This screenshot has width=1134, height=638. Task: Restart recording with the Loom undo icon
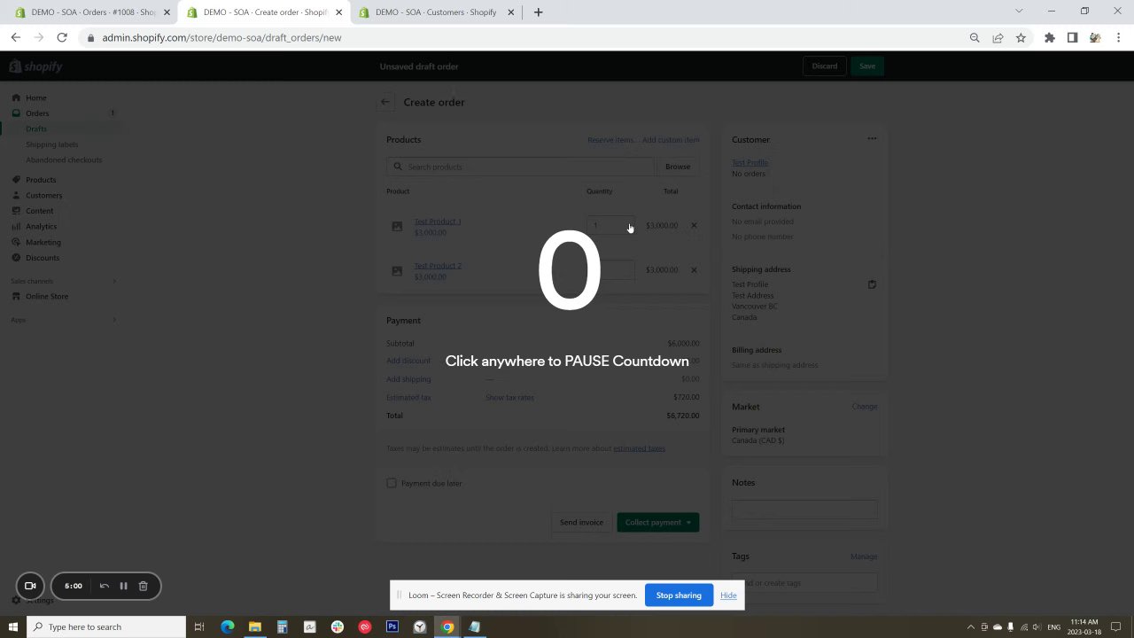pos(104,586)
